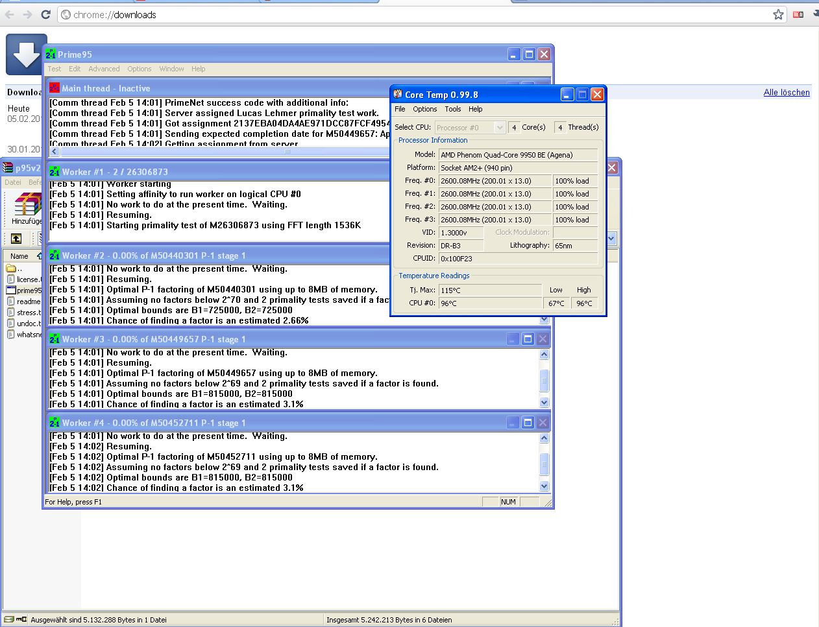Select the prime95 executable in WinRAR list
The height and width of the screenshot is (627, 819).
24,290
